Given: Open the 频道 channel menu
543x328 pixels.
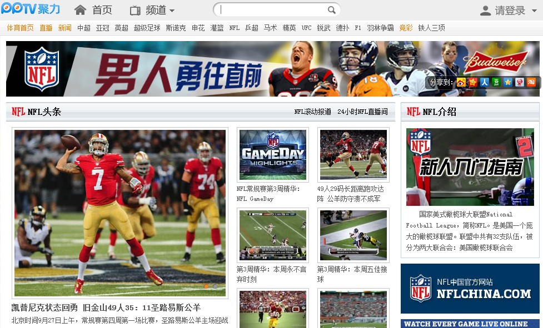Looking at the screenshot, I should (156, 10).
